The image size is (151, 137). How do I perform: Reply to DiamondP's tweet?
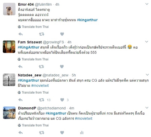(x=20, y=133)
